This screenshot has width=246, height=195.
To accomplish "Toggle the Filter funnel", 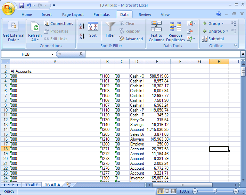I will tap(110, 30).
